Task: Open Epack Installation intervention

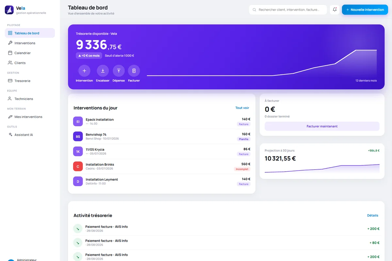Action: (x=162, y=121)
